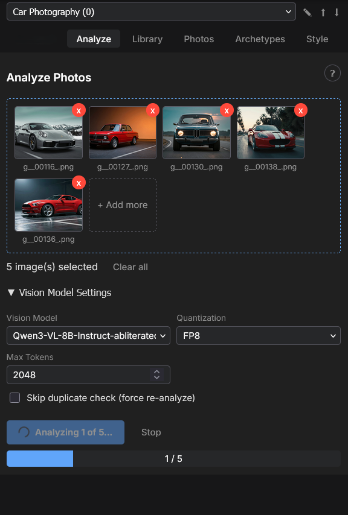Click the file name g__00116_.png
Image resolution: width=348 pixels, height=515 pixels.
coord(48,167)
